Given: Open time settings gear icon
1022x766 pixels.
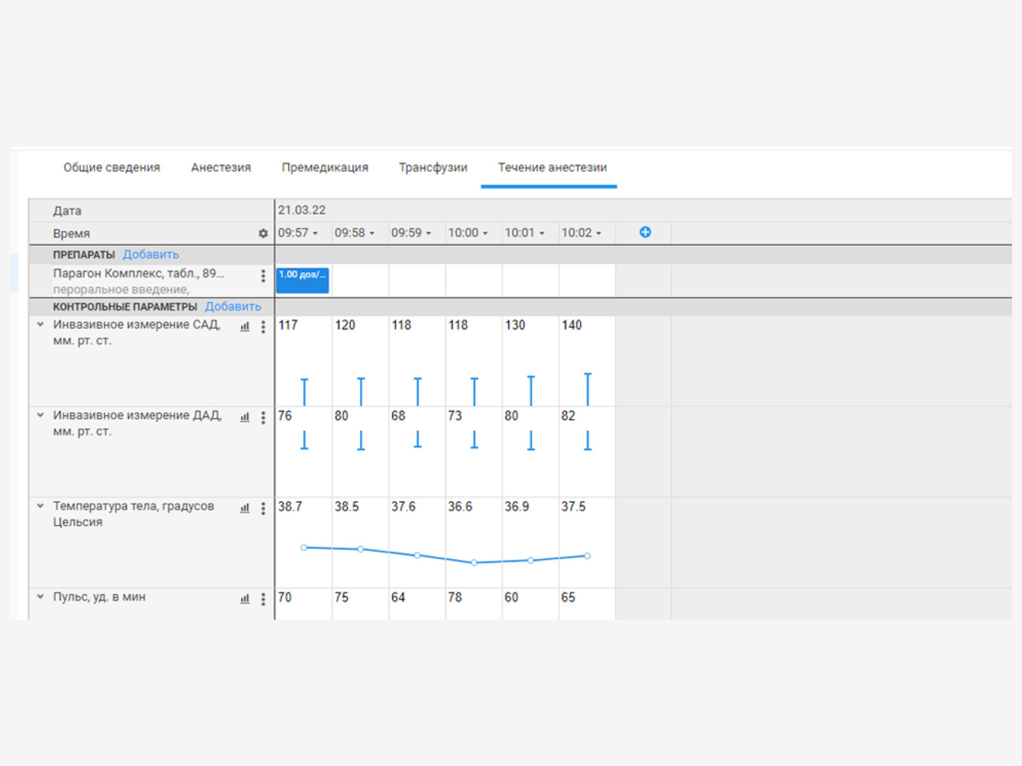Looking at the screenshot, I should click(x=263, y=233).
